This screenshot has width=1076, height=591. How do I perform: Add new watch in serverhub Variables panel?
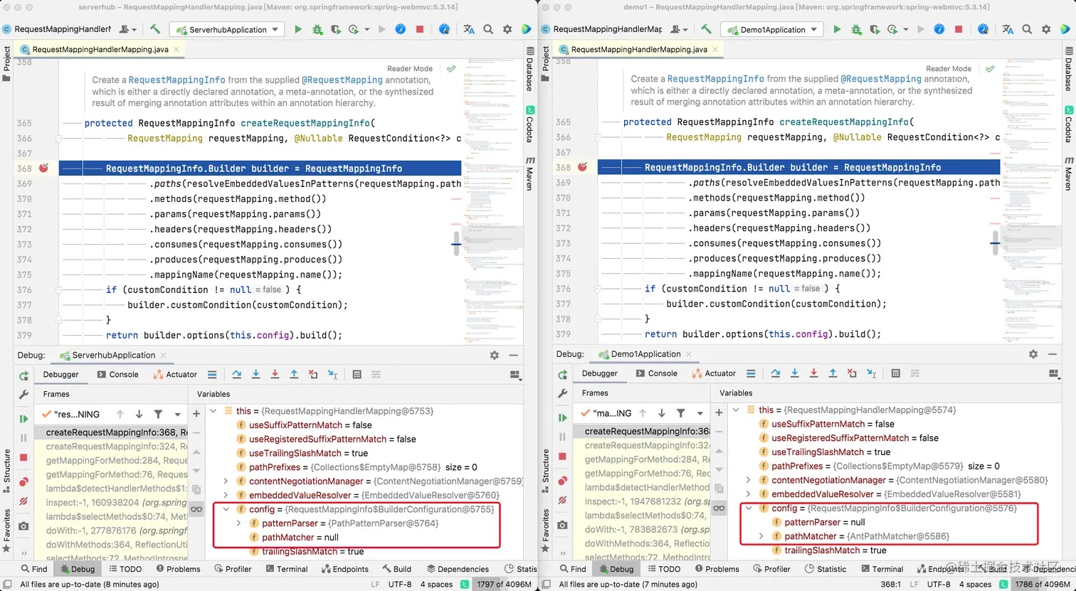pyautogui.click(x=196, y=412)
